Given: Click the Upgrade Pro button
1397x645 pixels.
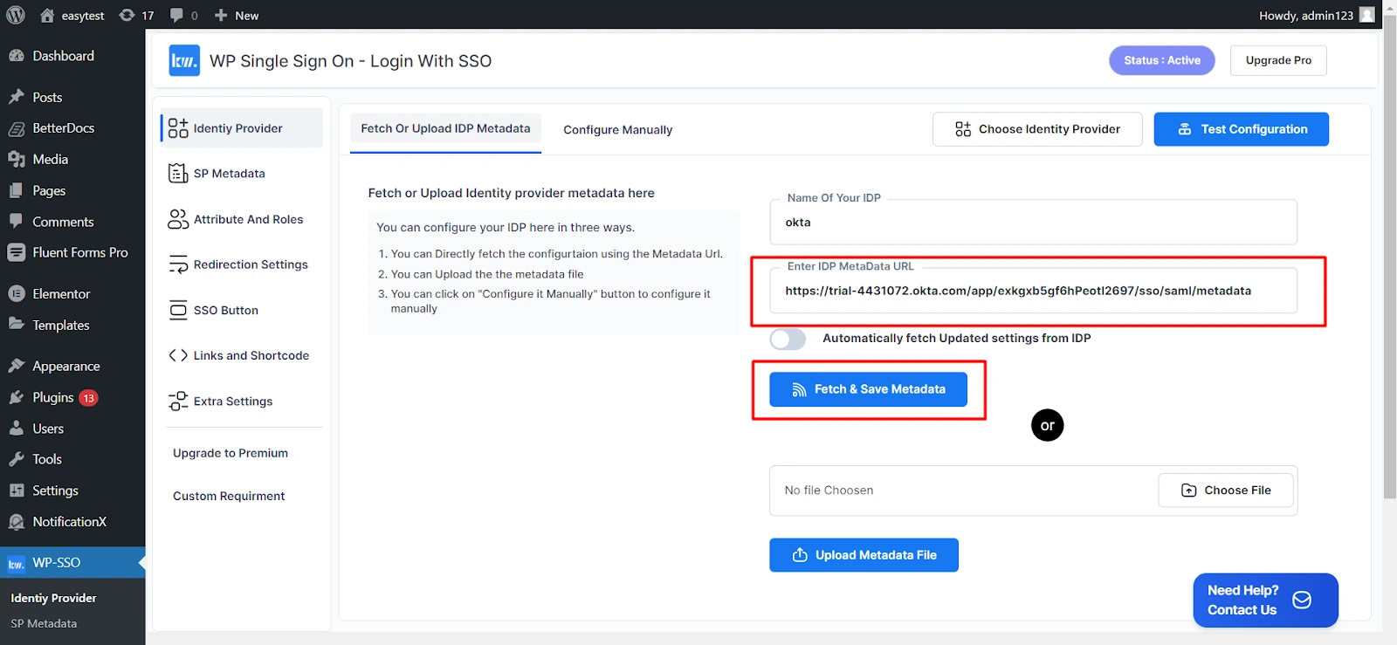Looking at the screenshot, I should tap(1278, 60).
